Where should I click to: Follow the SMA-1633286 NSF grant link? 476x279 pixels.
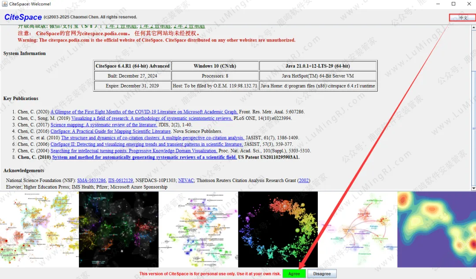click(91, 180)
